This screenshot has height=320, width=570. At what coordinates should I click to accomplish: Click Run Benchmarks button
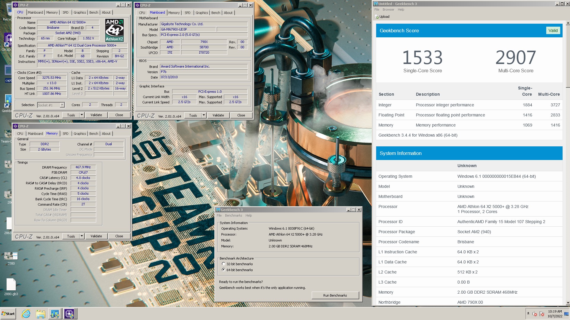click(x=335, y=295)
